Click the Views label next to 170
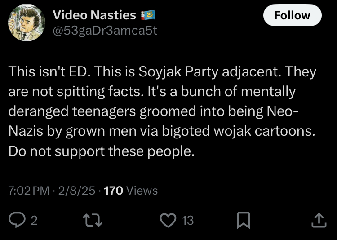Image resolution: width=337 pixels, height=240 pixels. 142,191
